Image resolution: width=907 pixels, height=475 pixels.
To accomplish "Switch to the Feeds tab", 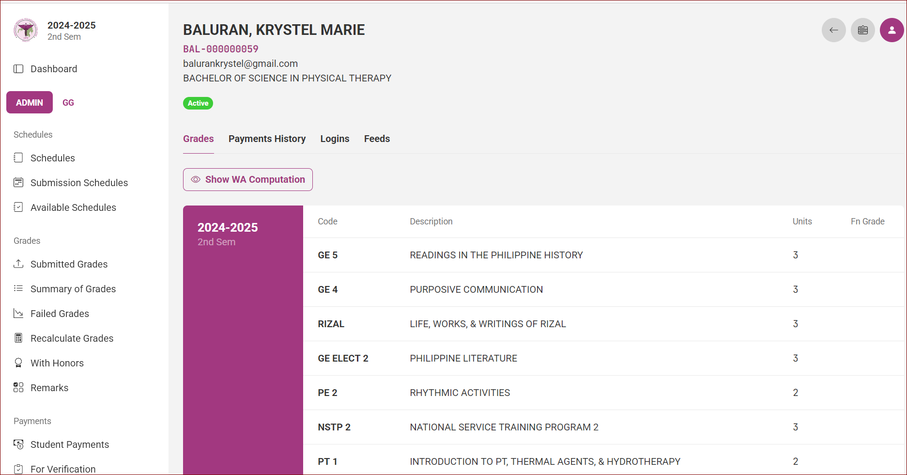I will [377, 139].
